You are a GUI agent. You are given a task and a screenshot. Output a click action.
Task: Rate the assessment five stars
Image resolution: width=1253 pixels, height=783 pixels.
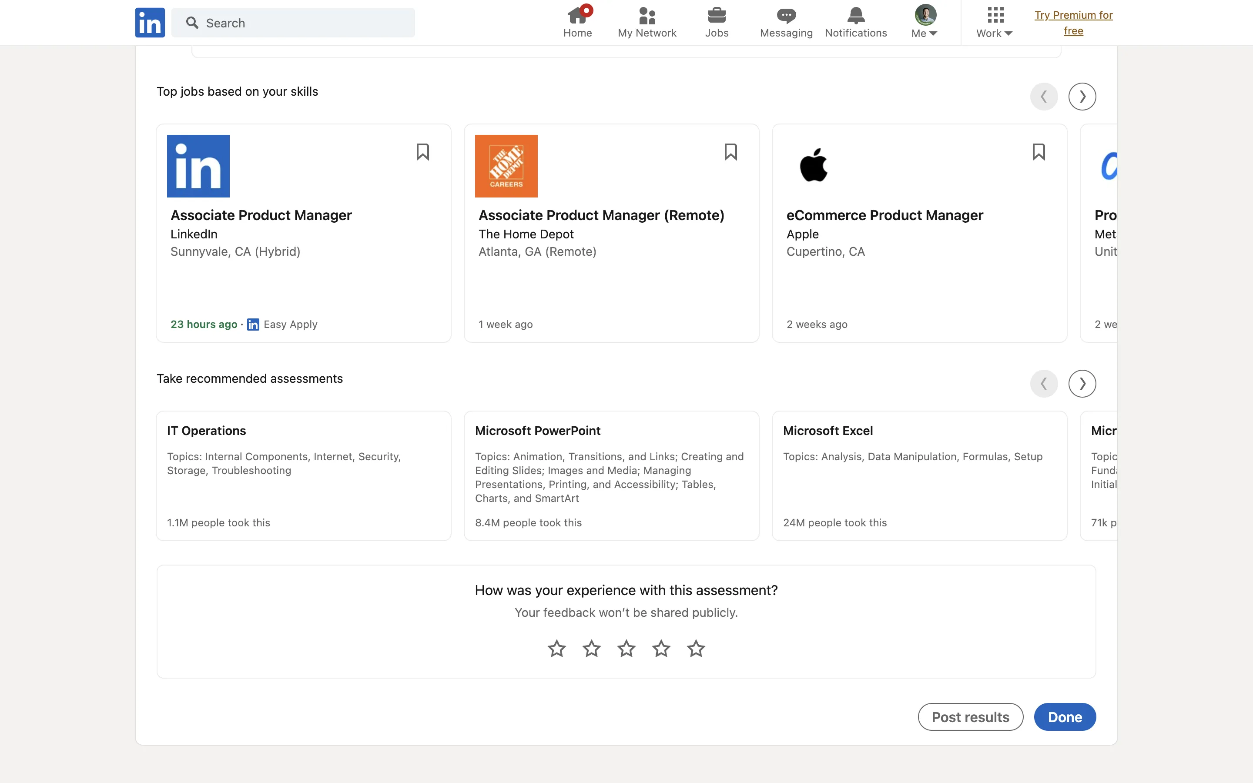(696, 648)
